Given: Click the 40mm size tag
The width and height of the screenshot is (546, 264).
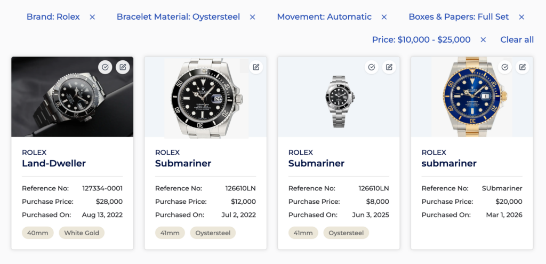Looking at the screenshot, I should (x=37, y=233).
